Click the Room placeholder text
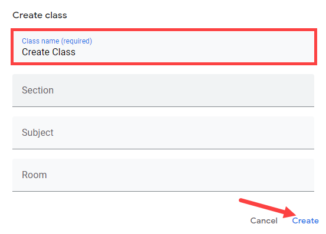Image resolution: width=326 pixels, height=234 pixels. (34, 175)
